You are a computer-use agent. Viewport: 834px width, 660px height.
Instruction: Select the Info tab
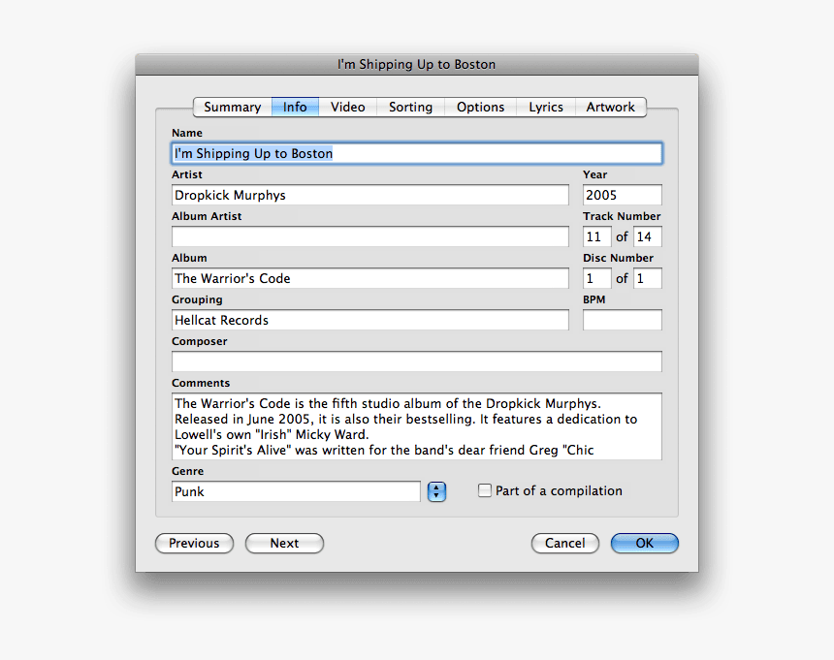click(295, 107)
